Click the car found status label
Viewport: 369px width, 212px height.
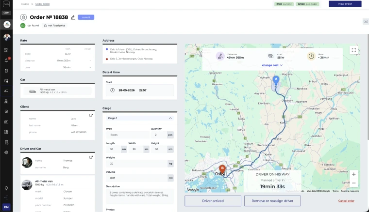(33, 26)
